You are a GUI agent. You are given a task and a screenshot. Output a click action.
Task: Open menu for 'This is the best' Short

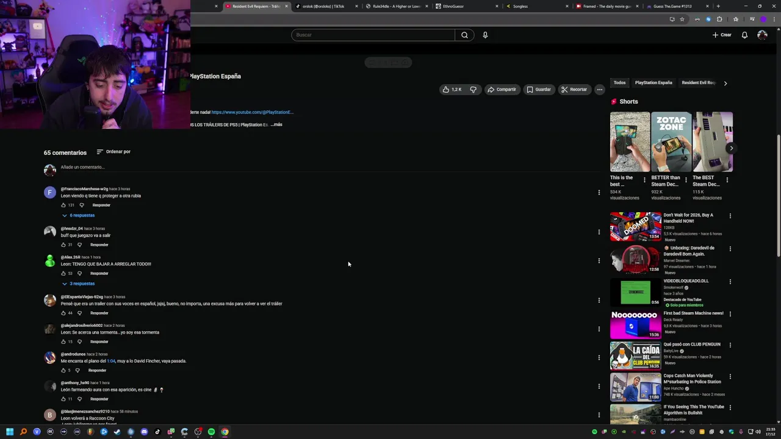644,180
